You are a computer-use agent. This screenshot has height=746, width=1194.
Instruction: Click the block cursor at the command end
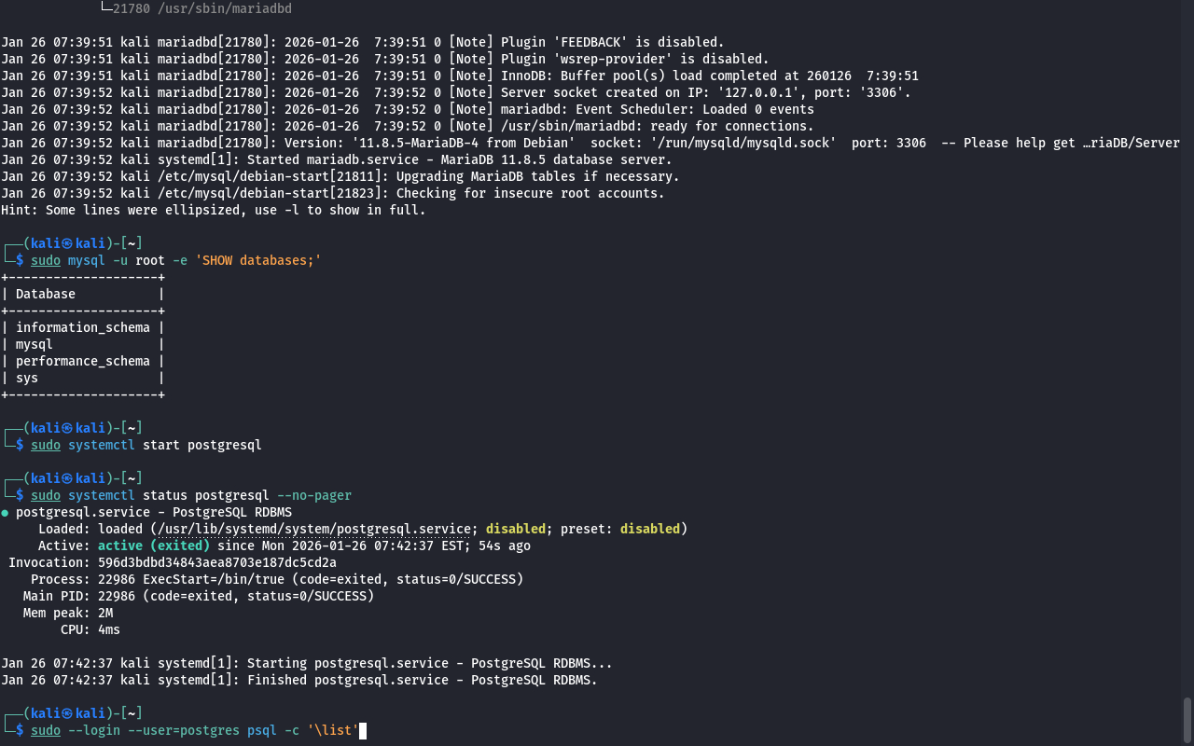(363, 730)
